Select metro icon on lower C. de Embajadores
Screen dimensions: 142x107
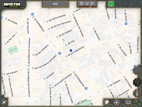[x=86, y=88]
